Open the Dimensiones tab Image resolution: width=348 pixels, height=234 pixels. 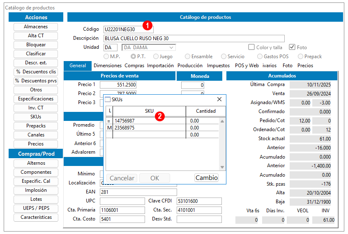(x=108, y=66)
